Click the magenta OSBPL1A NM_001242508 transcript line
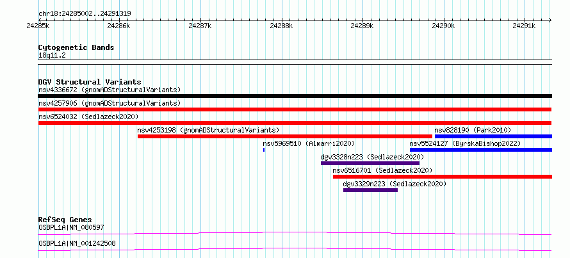This screenshot has width=570, height=258. 295,249
